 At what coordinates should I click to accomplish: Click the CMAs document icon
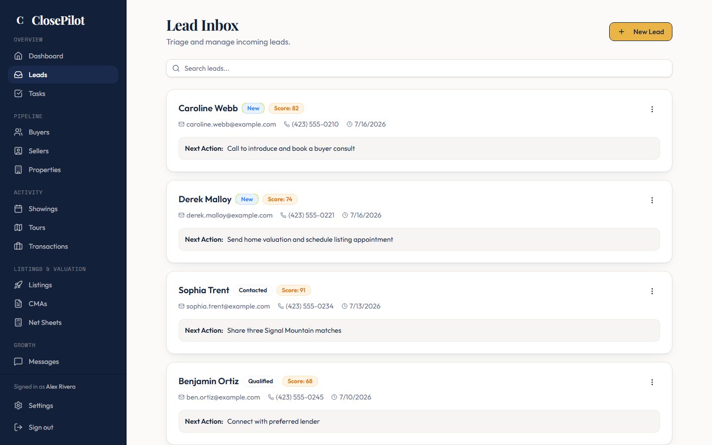[x=18, y=304]
